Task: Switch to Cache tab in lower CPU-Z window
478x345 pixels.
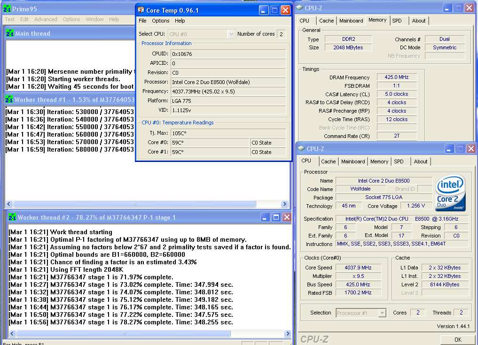Action: point(329,161)
